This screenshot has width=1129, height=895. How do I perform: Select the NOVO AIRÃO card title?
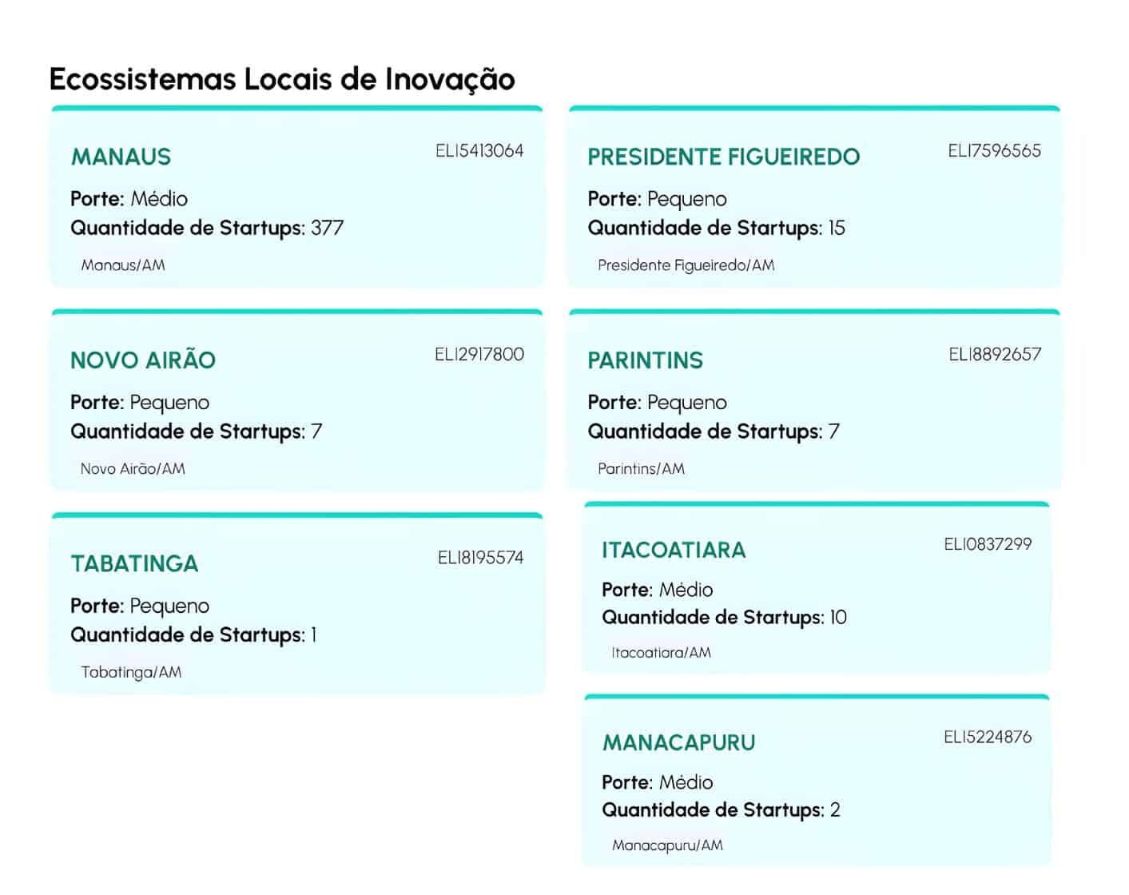click(143, 360)
